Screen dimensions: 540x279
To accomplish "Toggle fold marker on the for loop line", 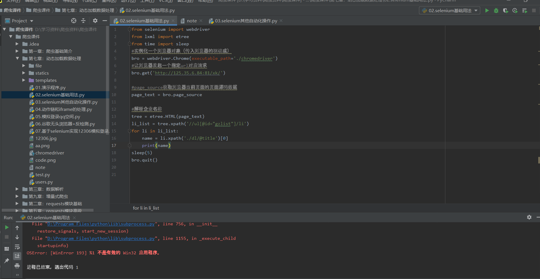I will coord(129,131).
